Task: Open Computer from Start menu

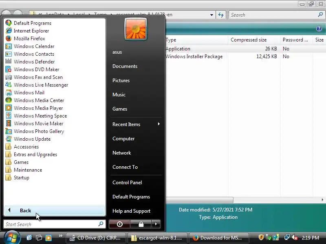Action: [123, 139]
